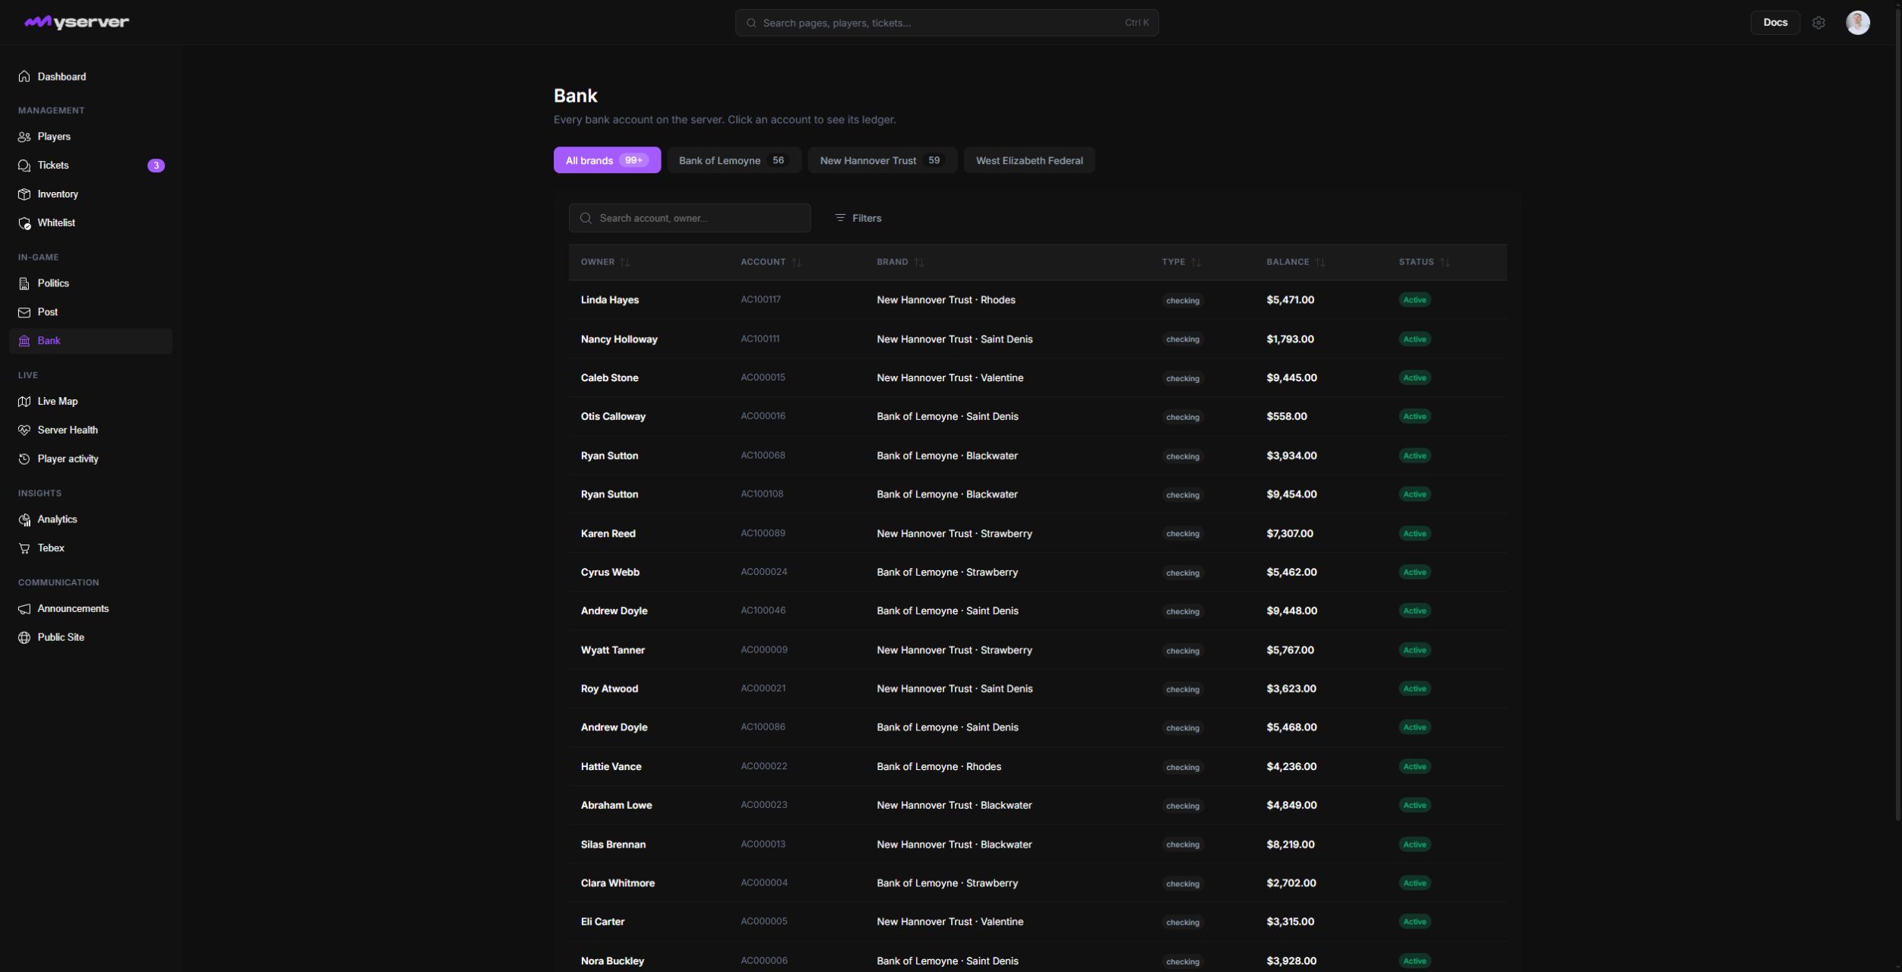Click the myserver logo
This screenshot has width=1902, height=972.
(x=77, y=22)
